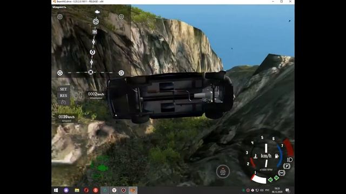Screen dimensions: 346x194
Task: Open File Explorer from the taskbar
Action: [77, 190]
